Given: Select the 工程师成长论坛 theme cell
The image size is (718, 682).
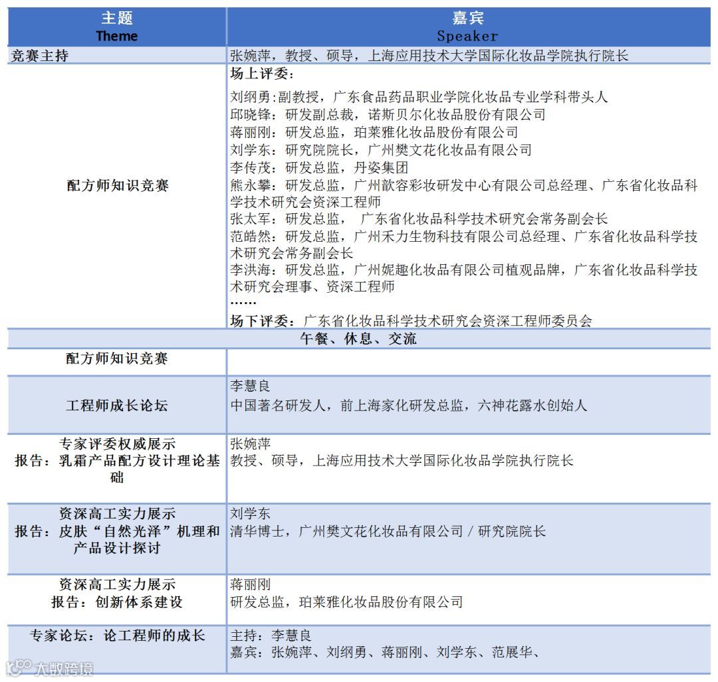Looking at the screenshot, I should [116, 404].
